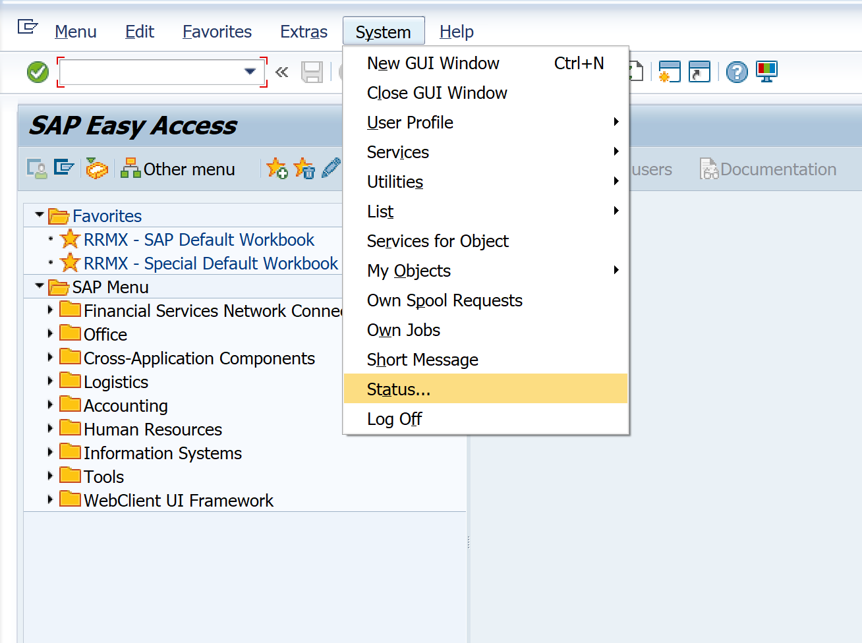
Task: Open Customize Local Layout monitor icon
Action: click(766, 71)
